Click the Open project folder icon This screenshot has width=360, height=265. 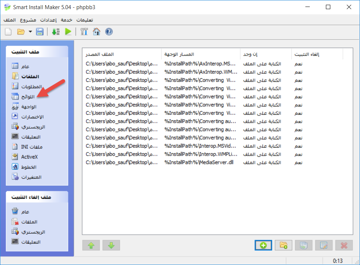tap(21, 31)
